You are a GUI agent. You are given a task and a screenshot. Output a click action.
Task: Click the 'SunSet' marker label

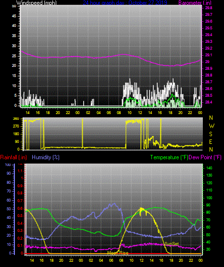172,244
